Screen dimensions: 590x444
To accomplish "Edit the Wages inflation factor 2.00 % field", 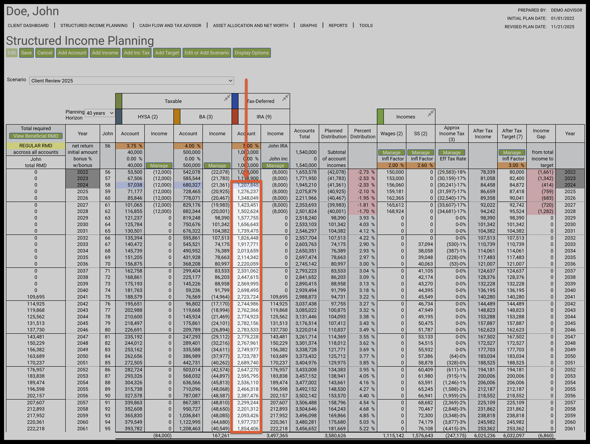I will (x=392, y=166).
